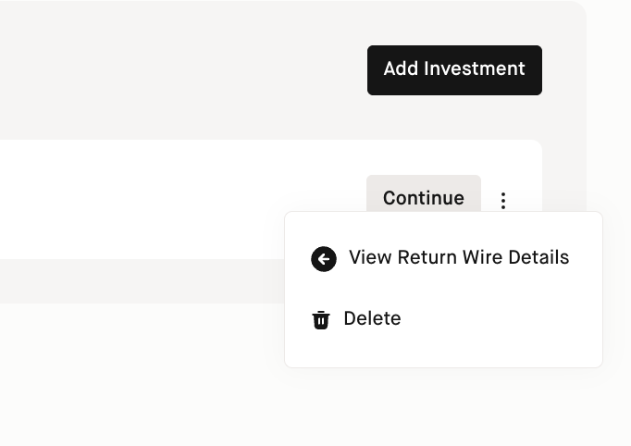Click the "View Return Wire Details" label

[458, 257]
